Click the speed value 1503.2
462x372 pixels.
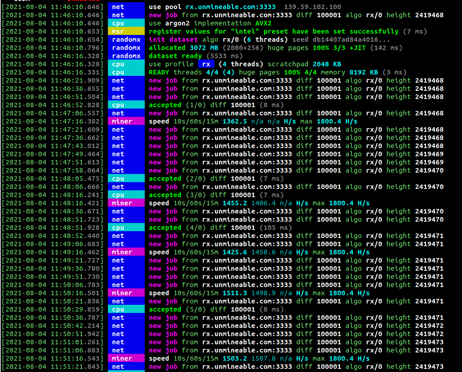(234, 358)
